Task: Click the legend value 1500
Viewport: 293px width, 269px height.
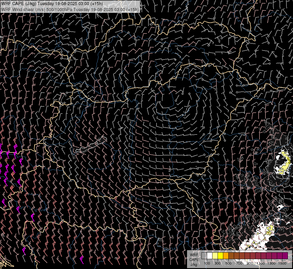Action: coord(282,263)
